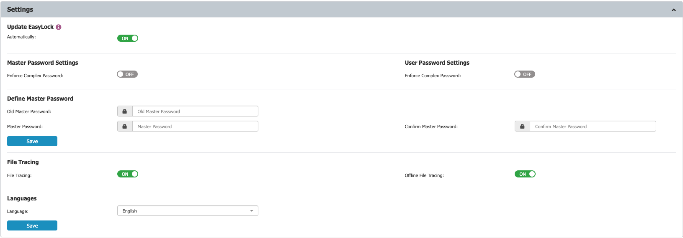
Task: Click the lock icon of Old Master Password
Action: tap(125, 111)
